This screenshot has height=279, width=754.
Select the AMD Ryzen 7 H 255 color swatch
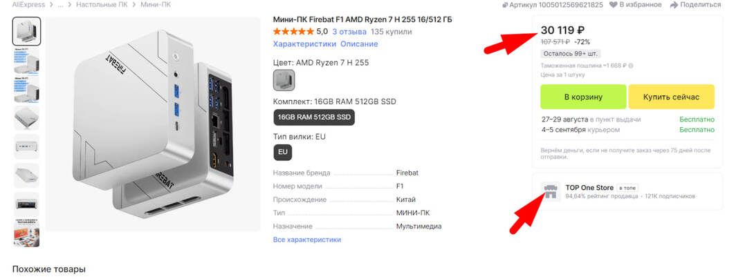[284, 80]
